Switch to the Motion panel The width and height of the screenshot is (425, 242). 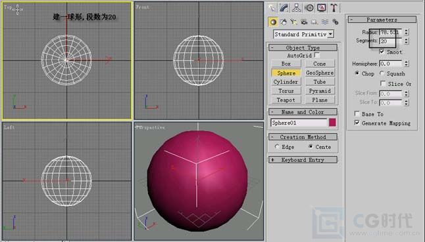[309, 8]
